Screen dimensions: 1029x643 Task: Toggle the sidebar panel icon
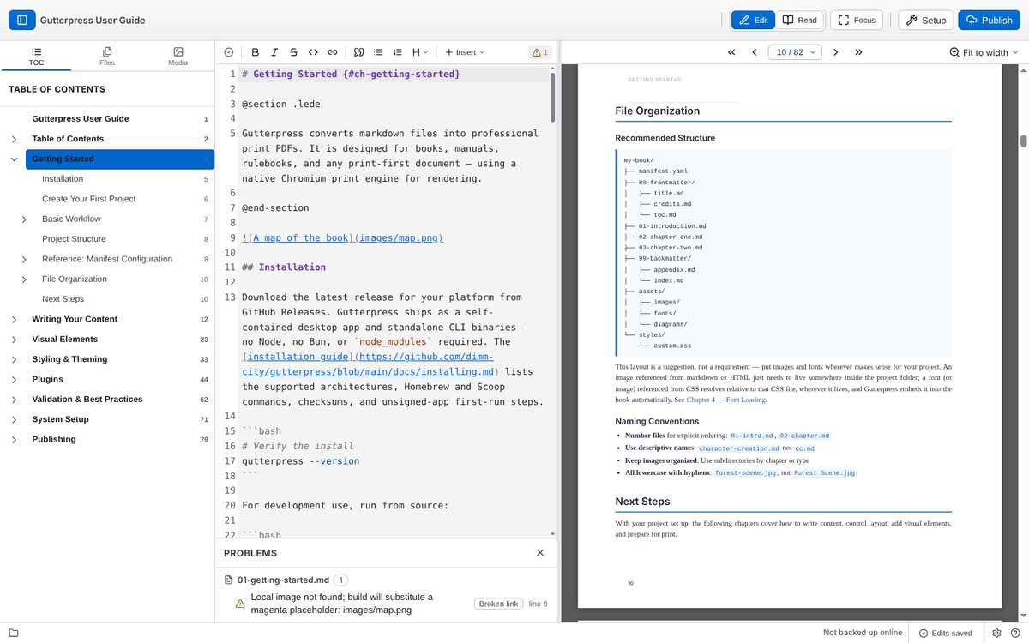click(21, 20)
